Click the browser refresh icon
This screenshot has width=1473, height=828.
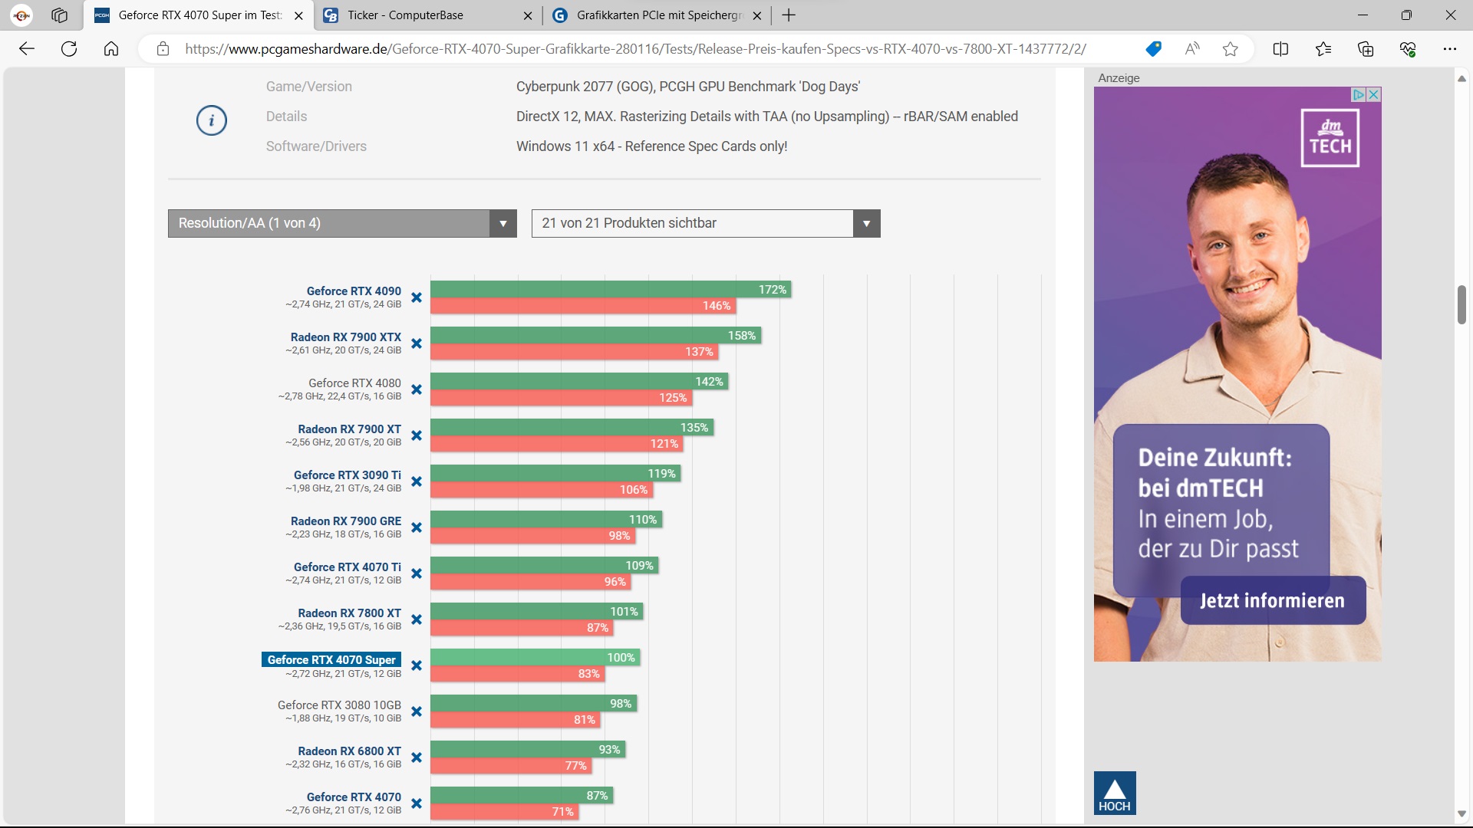click(x=69, y=49)
